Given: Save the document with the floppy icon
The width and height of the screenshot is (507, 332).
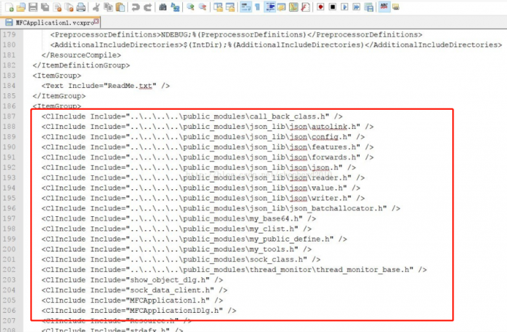Looking at the screenshot, I should click(x=32, y=7).
